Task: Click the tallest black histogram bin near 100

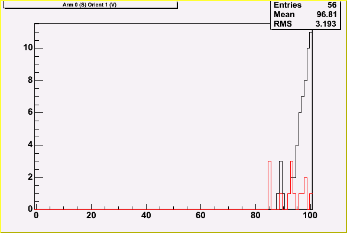Action: [x=311, y=121]
